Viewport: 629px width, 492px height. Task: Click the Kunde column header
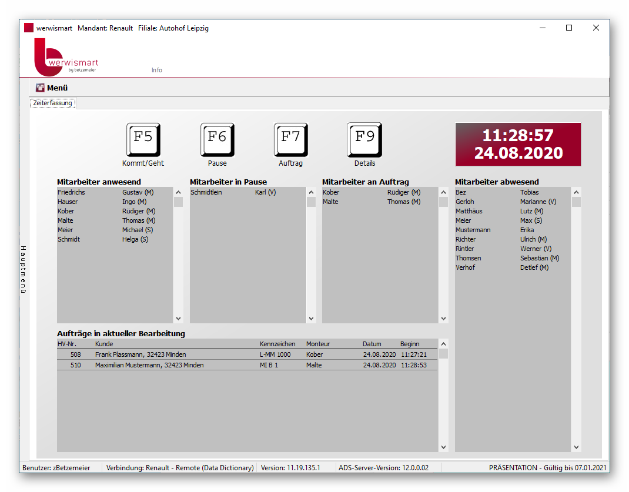click(104, 344)
